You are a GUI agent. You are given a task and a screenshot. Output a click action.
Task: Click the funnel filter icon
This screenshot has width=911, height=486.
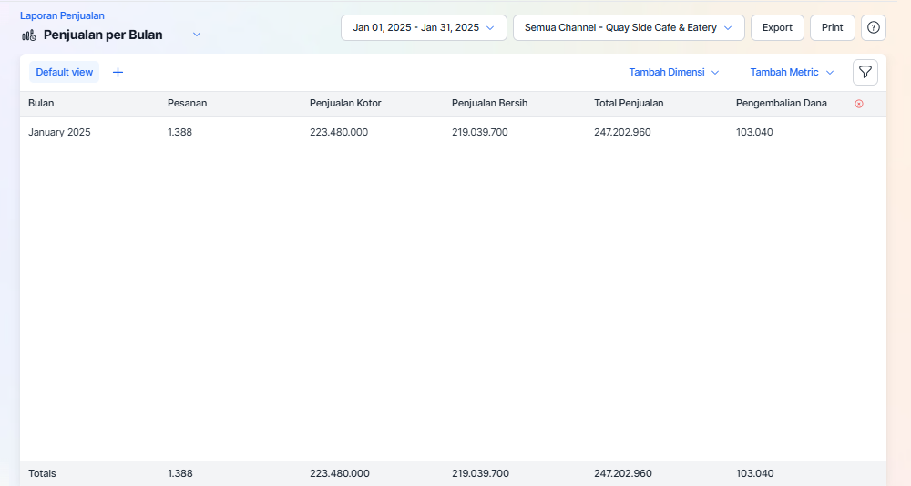pyautogui.click(x=865, y=72)
